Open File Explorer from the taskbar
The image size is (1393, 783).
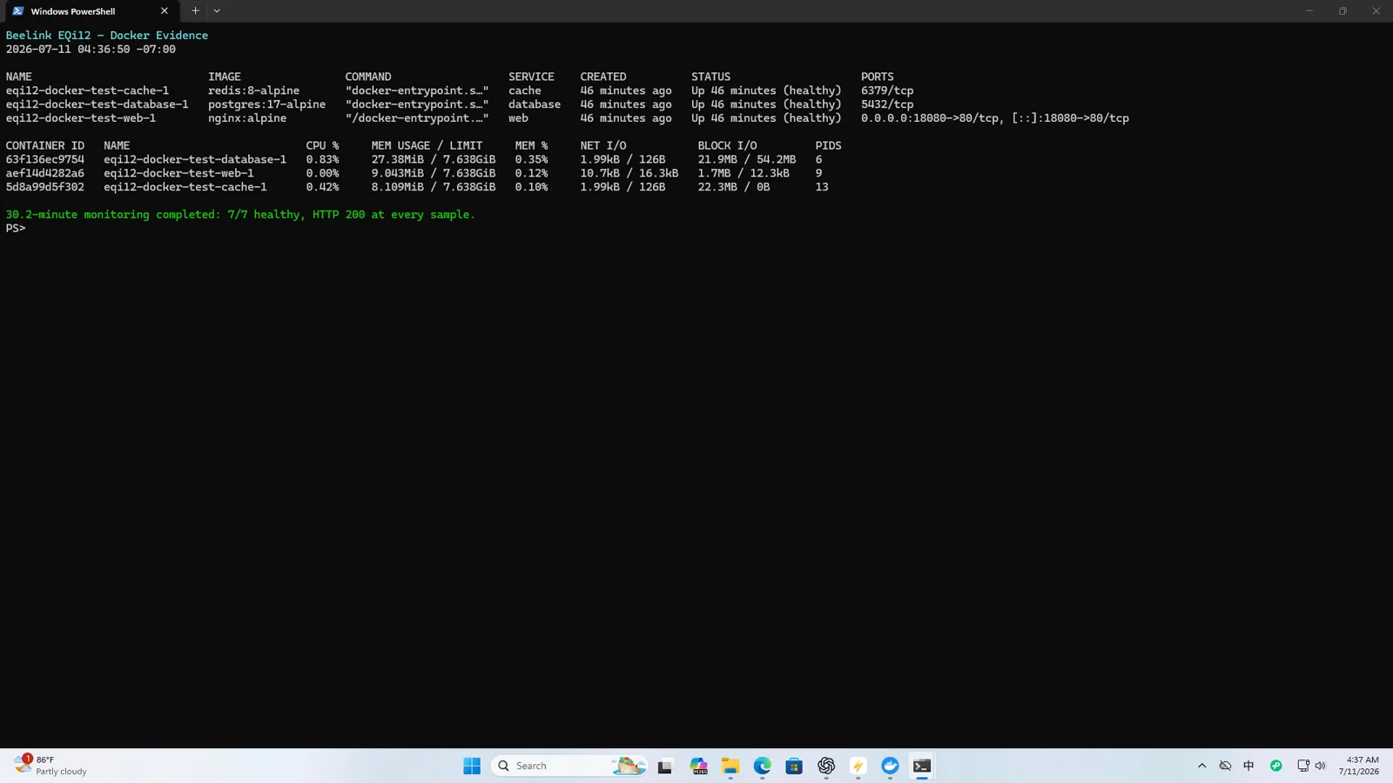point(730,766)
